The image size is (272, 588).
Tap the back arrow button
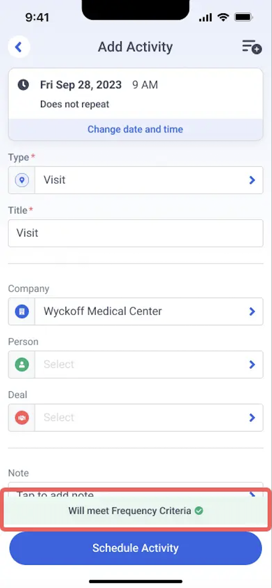tap(19, 47)
